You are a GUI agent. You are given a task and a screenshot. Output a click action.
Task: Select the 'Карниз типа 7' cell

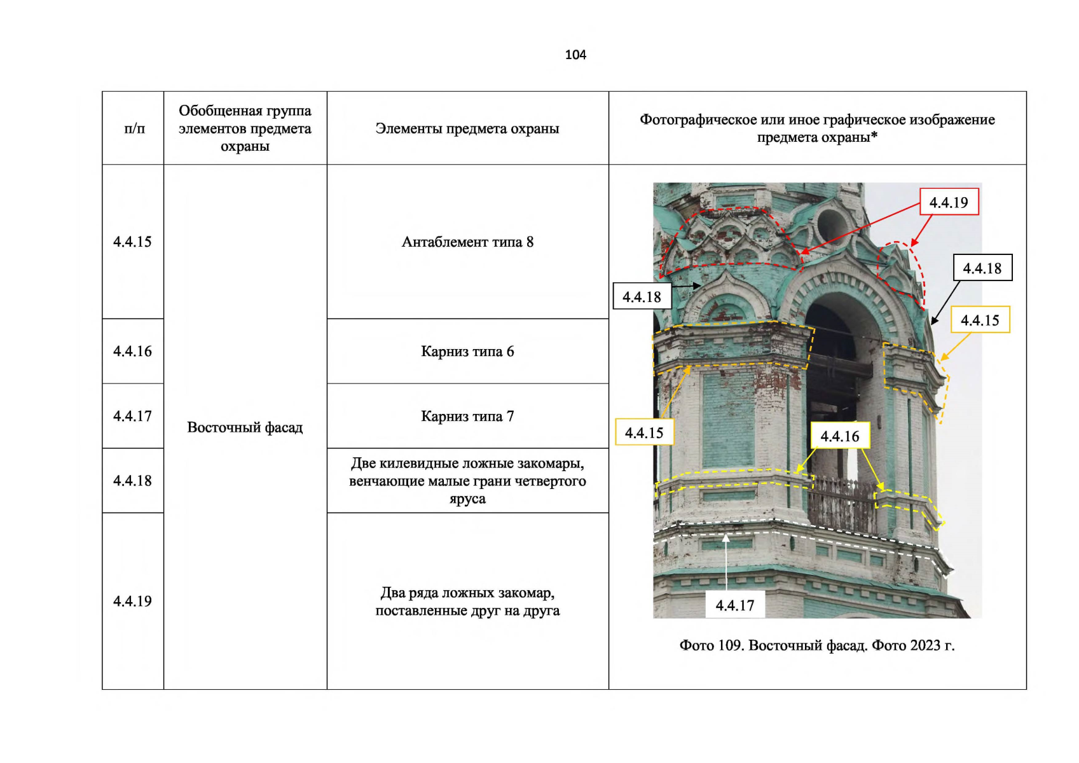pos(467,416)
